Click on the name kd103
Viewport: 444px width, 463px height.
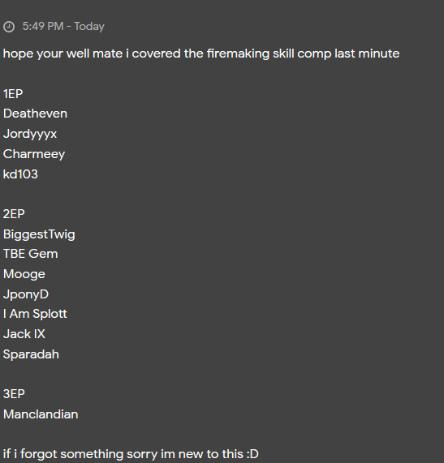(x=20, y=174)
